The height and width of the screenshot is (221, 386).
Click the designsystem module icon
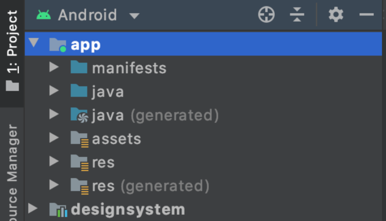point(58,210)
